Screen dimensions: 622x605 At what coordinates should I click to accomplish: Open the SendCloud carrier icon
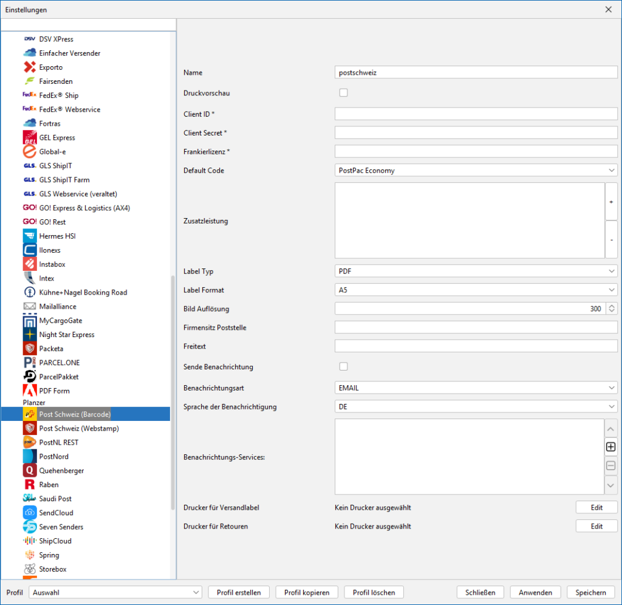pos(30,513)
